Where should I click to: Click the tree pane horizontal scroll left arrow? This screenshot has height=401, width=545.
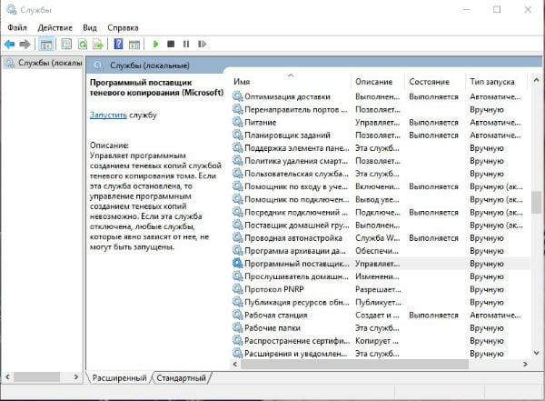click(x=7, y=377)
